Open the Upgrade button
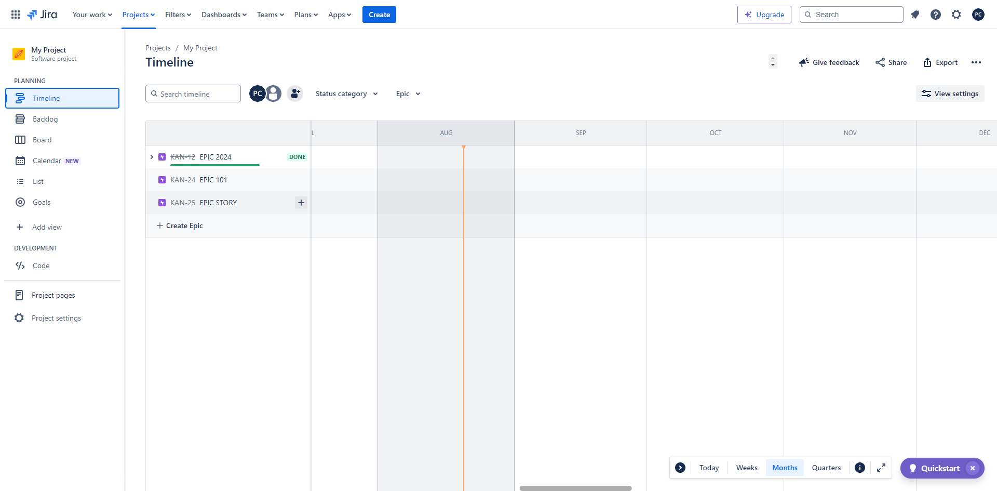The height and width of the screenshot is (491, 997). (764, 15)
